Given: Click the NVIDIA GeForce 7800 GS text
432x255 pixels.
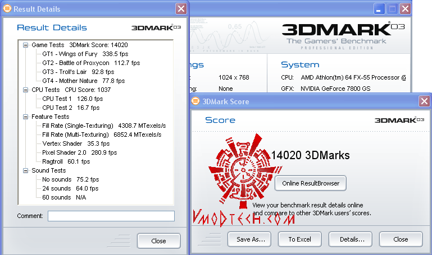Looking at the screenshot, I should pos(335,89).
